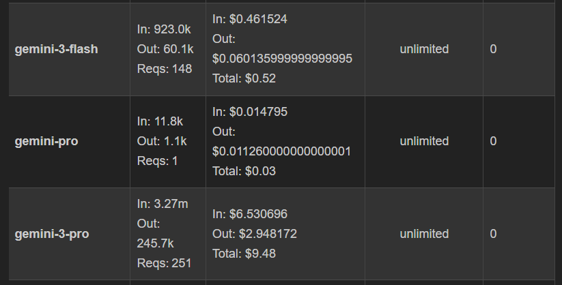Click the "Total: $0.52" cost line
The image size is (562, 285).
click(244, 78)
